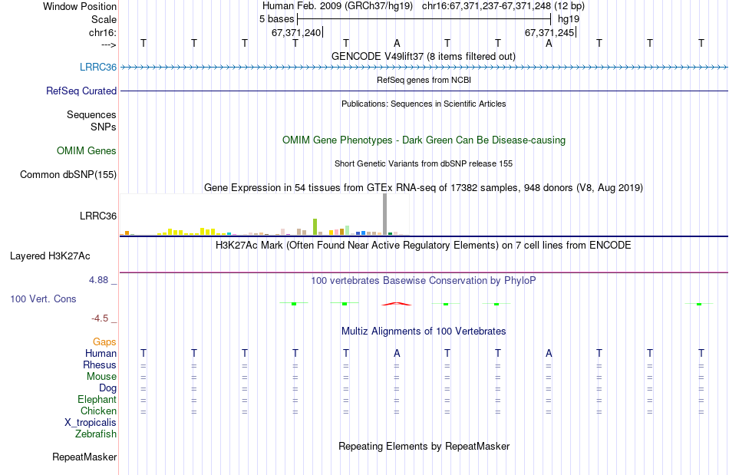729x475 pixels.
Task: Open GENCODE V49lift37 track title
Action: coord(423,56)
